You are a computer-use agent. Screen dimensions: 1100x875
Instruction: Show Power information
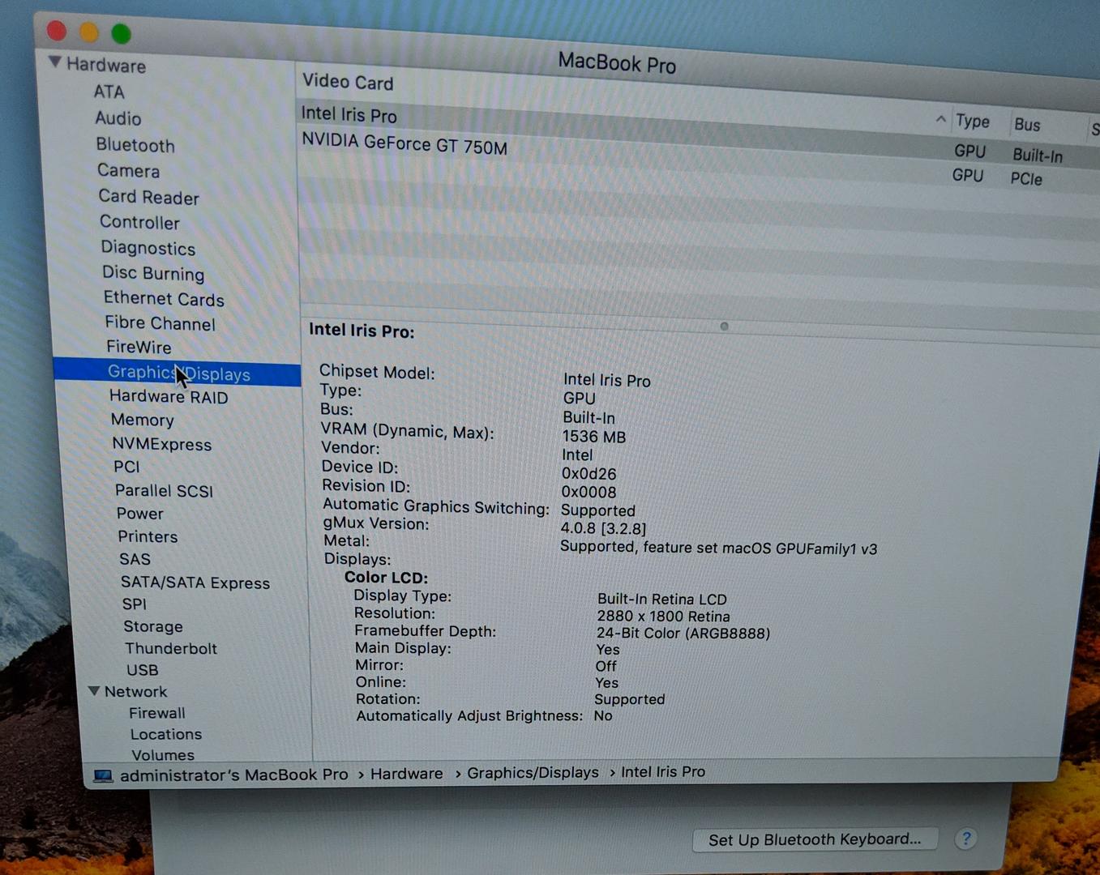click(139, 514)
